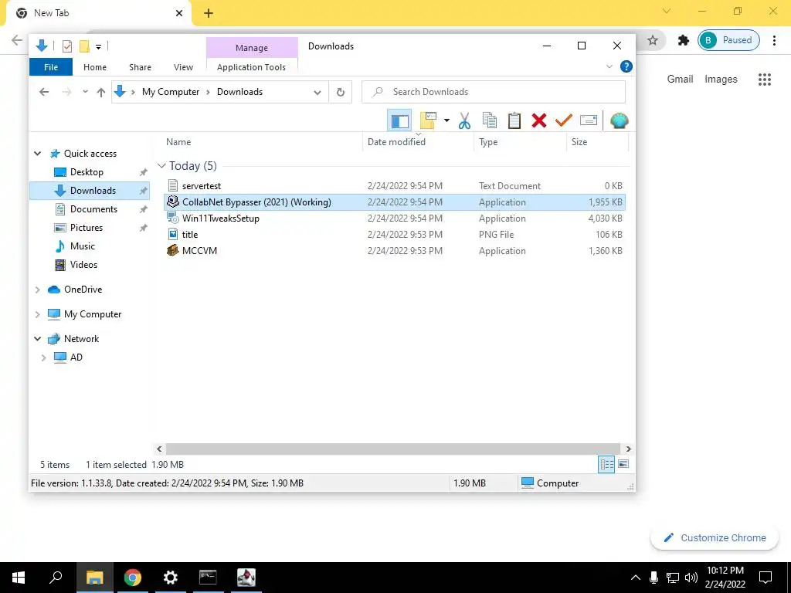Click Downloads in the address breadcrumb
The image size is (791, 593).
(x=239, y=92)
